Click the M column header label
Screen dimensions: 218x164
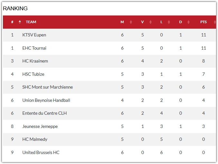point(122,22)
